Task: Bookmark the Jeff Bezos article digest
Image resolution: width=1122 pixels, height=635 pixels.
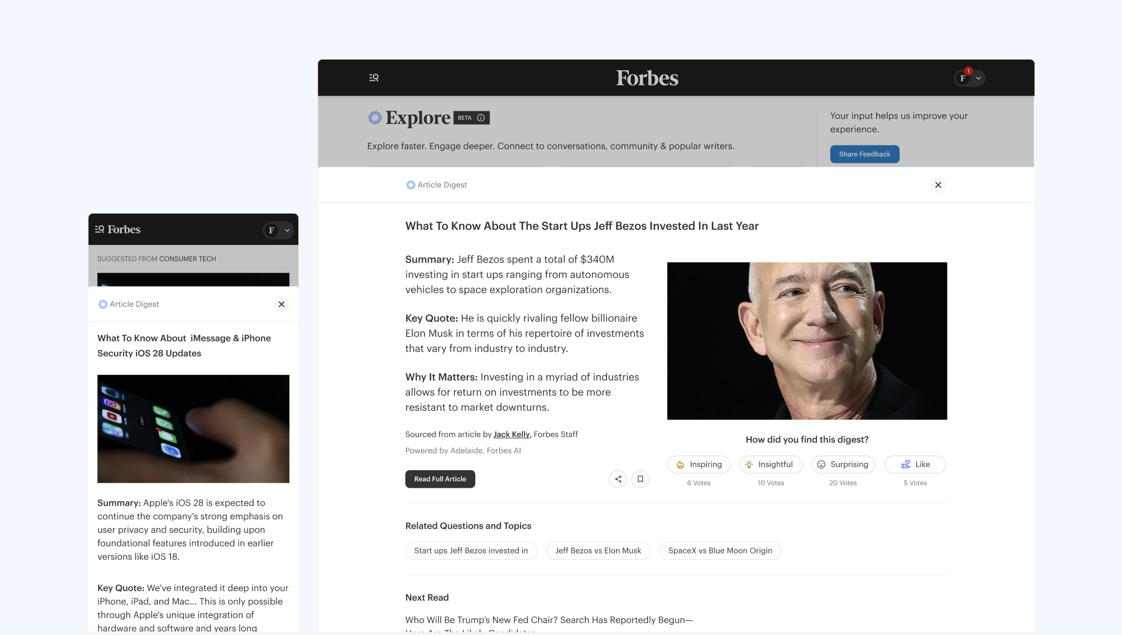Action: tap(640, 479)
